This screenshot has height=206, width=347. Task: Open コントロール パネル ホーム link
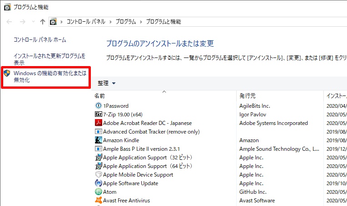40,40
